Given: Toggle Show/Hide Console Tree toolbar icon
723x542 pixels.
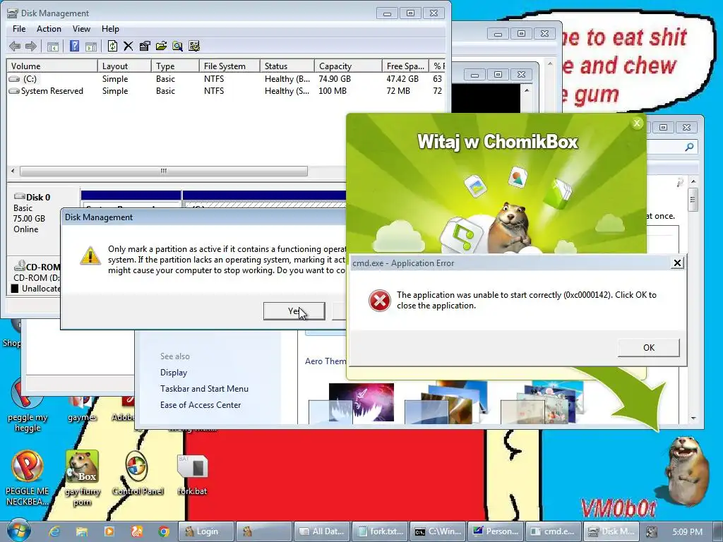Looking at the screenshot, I should point(52,46).
